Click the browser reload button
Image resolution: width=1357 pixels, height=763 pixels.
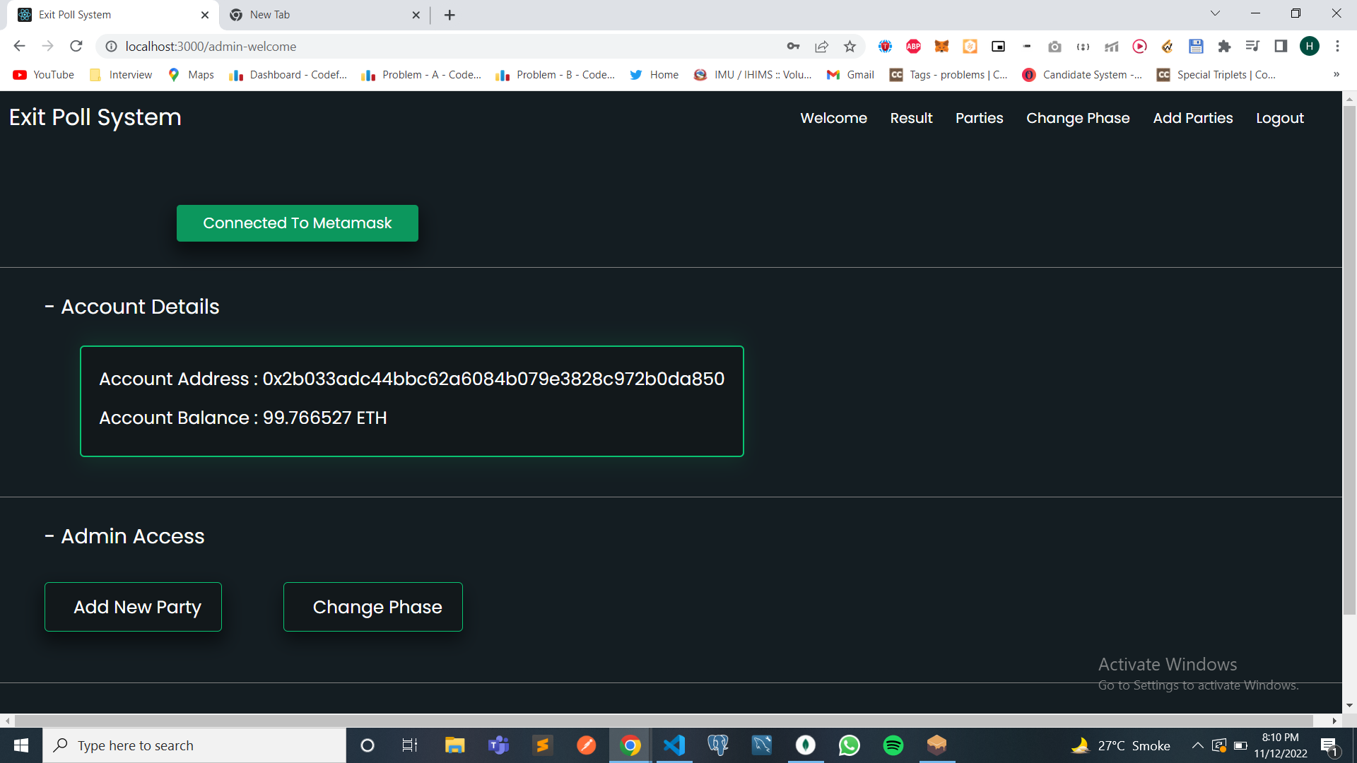coord(76,47)
